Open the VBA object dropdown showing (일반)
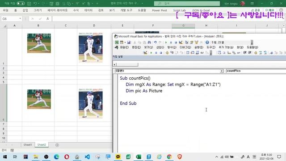This screenshot has height=161, width=286. [222, 71]
